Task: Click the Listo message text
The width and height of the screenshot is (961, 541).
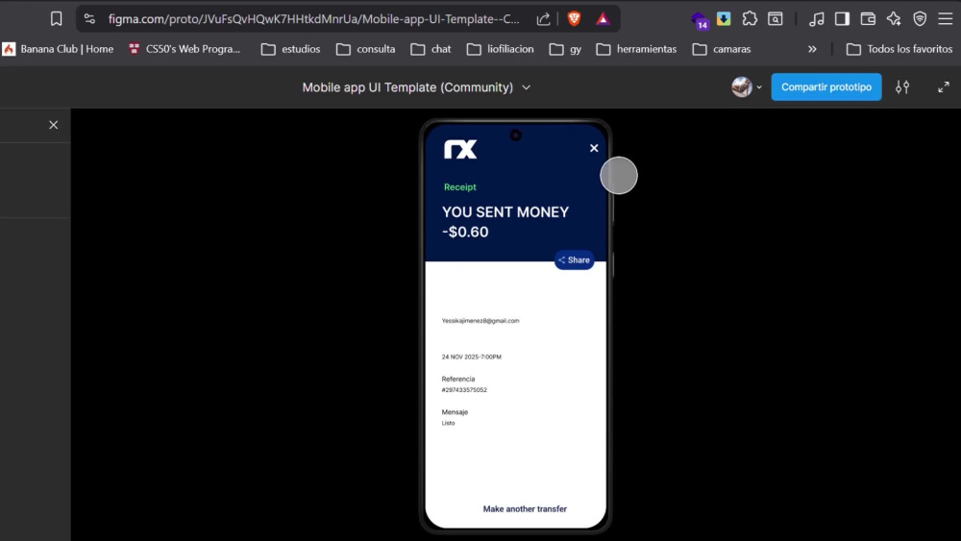Action: [448, 423]
